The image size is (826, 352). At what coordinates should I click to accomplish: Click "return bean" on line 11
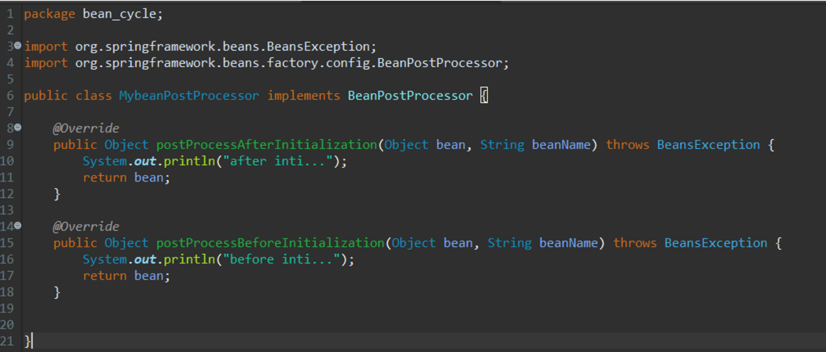pyautogui.click(x=126, y=178)
